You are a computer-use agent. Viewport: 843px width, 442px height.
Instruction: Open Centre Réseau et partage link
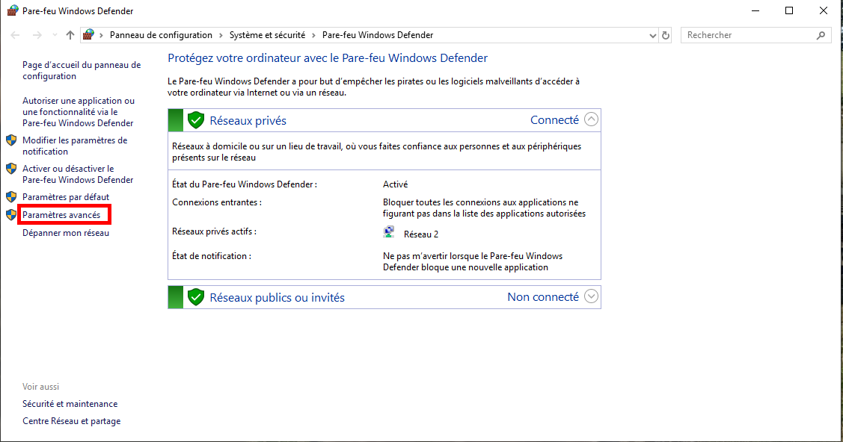click(72, 421)
